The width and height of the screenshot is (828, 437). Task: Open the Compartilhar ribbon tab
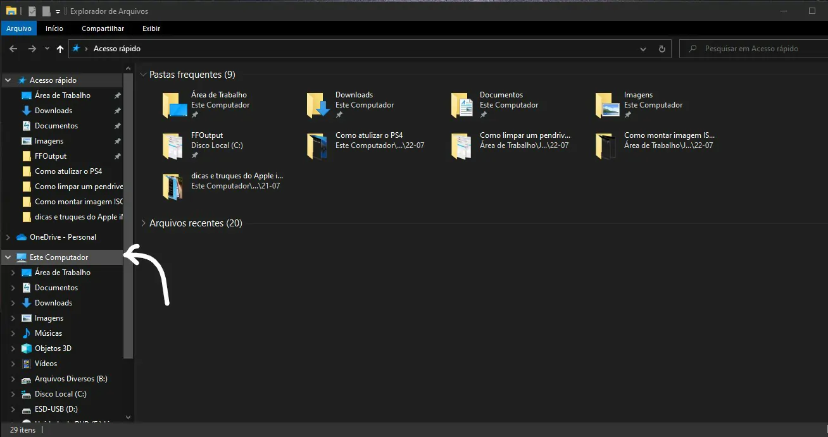point(103,28)
